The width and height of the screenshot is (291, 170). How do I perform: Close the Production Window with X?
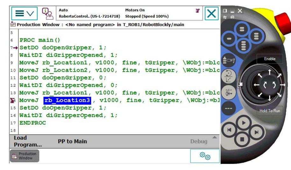211,13
